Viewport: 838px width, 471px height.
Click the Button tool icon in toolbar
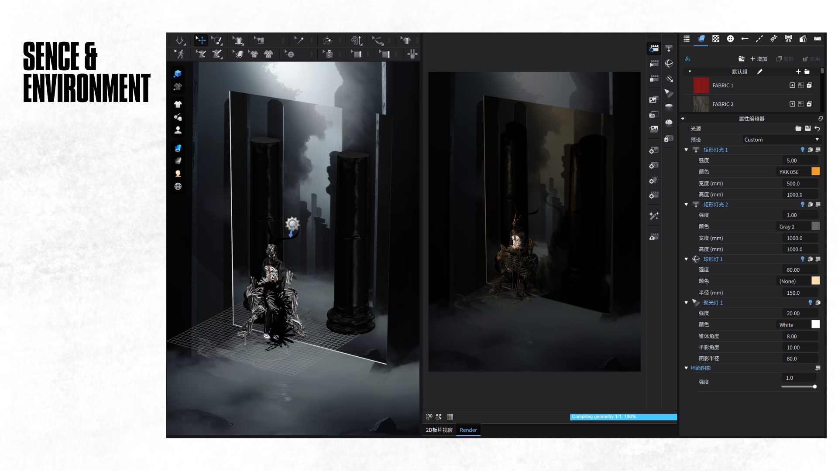coord(290,54)
